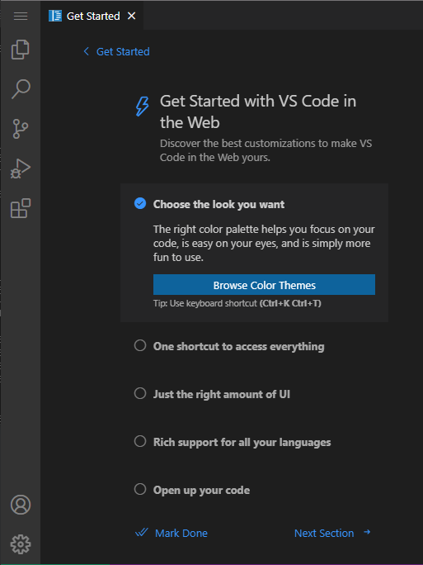Go to Next Section link
The image size is (423, 565).
[x=324, y=533]
